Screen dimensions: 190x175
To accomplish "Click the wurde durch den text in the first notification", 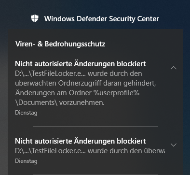I will (115, 73).
